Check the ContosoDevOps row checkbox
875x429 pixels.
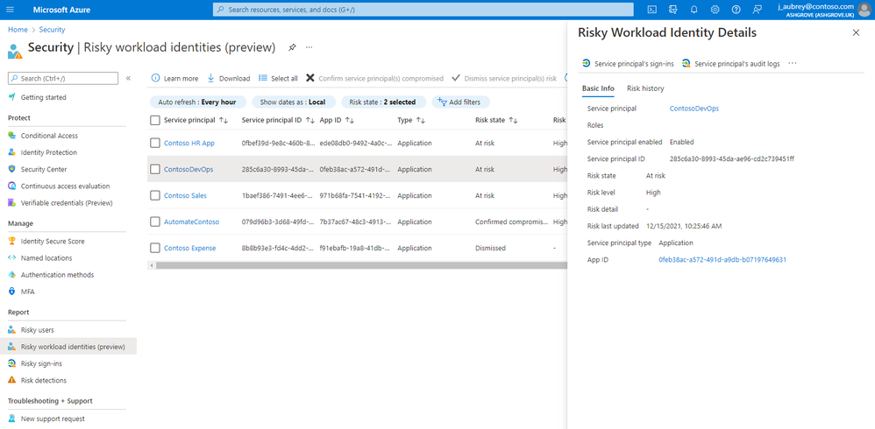[x=155, y=169]
